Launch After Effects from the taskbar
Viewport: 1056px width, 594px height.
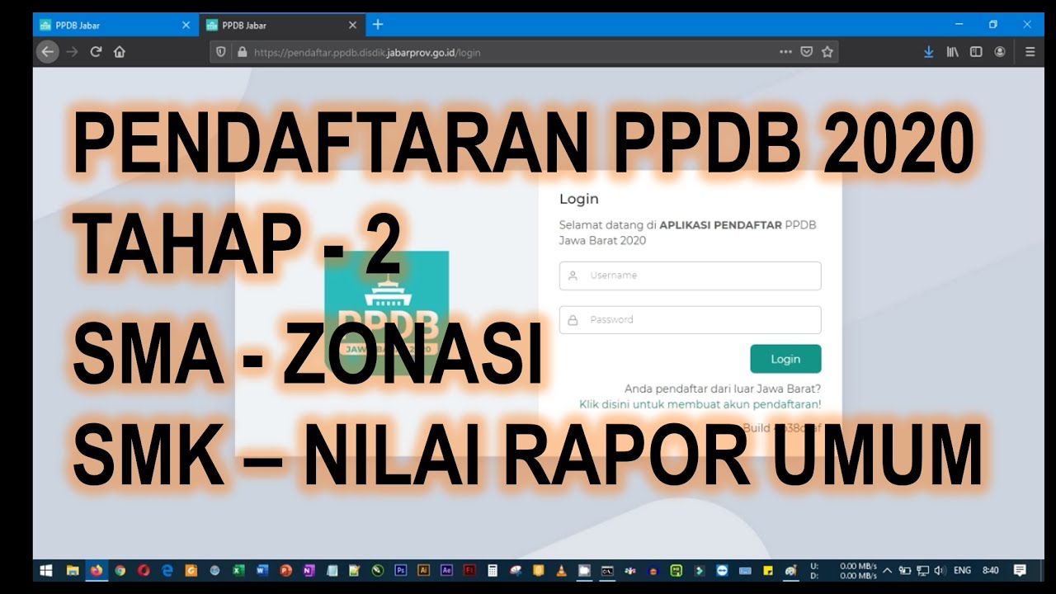click(x=447, y=570)
